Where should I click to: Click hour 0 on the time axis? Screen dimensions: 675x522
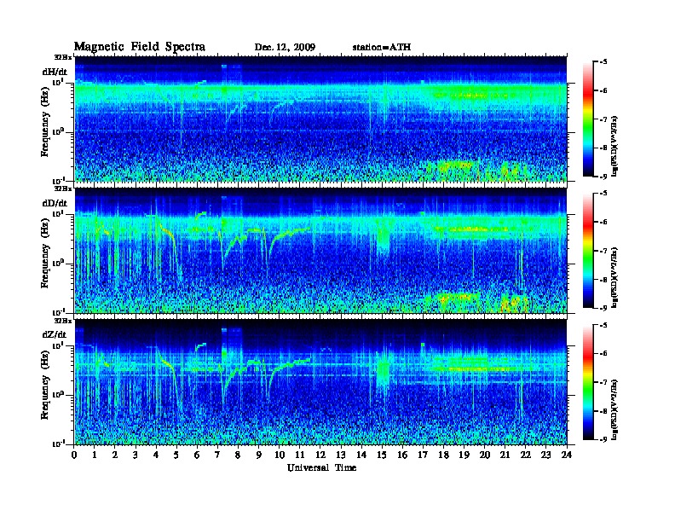(x=74, y=455)
